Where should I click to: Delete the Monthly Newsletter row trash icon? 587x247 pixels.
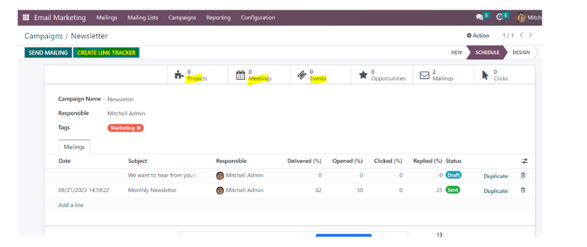click(x=523, y=190)
